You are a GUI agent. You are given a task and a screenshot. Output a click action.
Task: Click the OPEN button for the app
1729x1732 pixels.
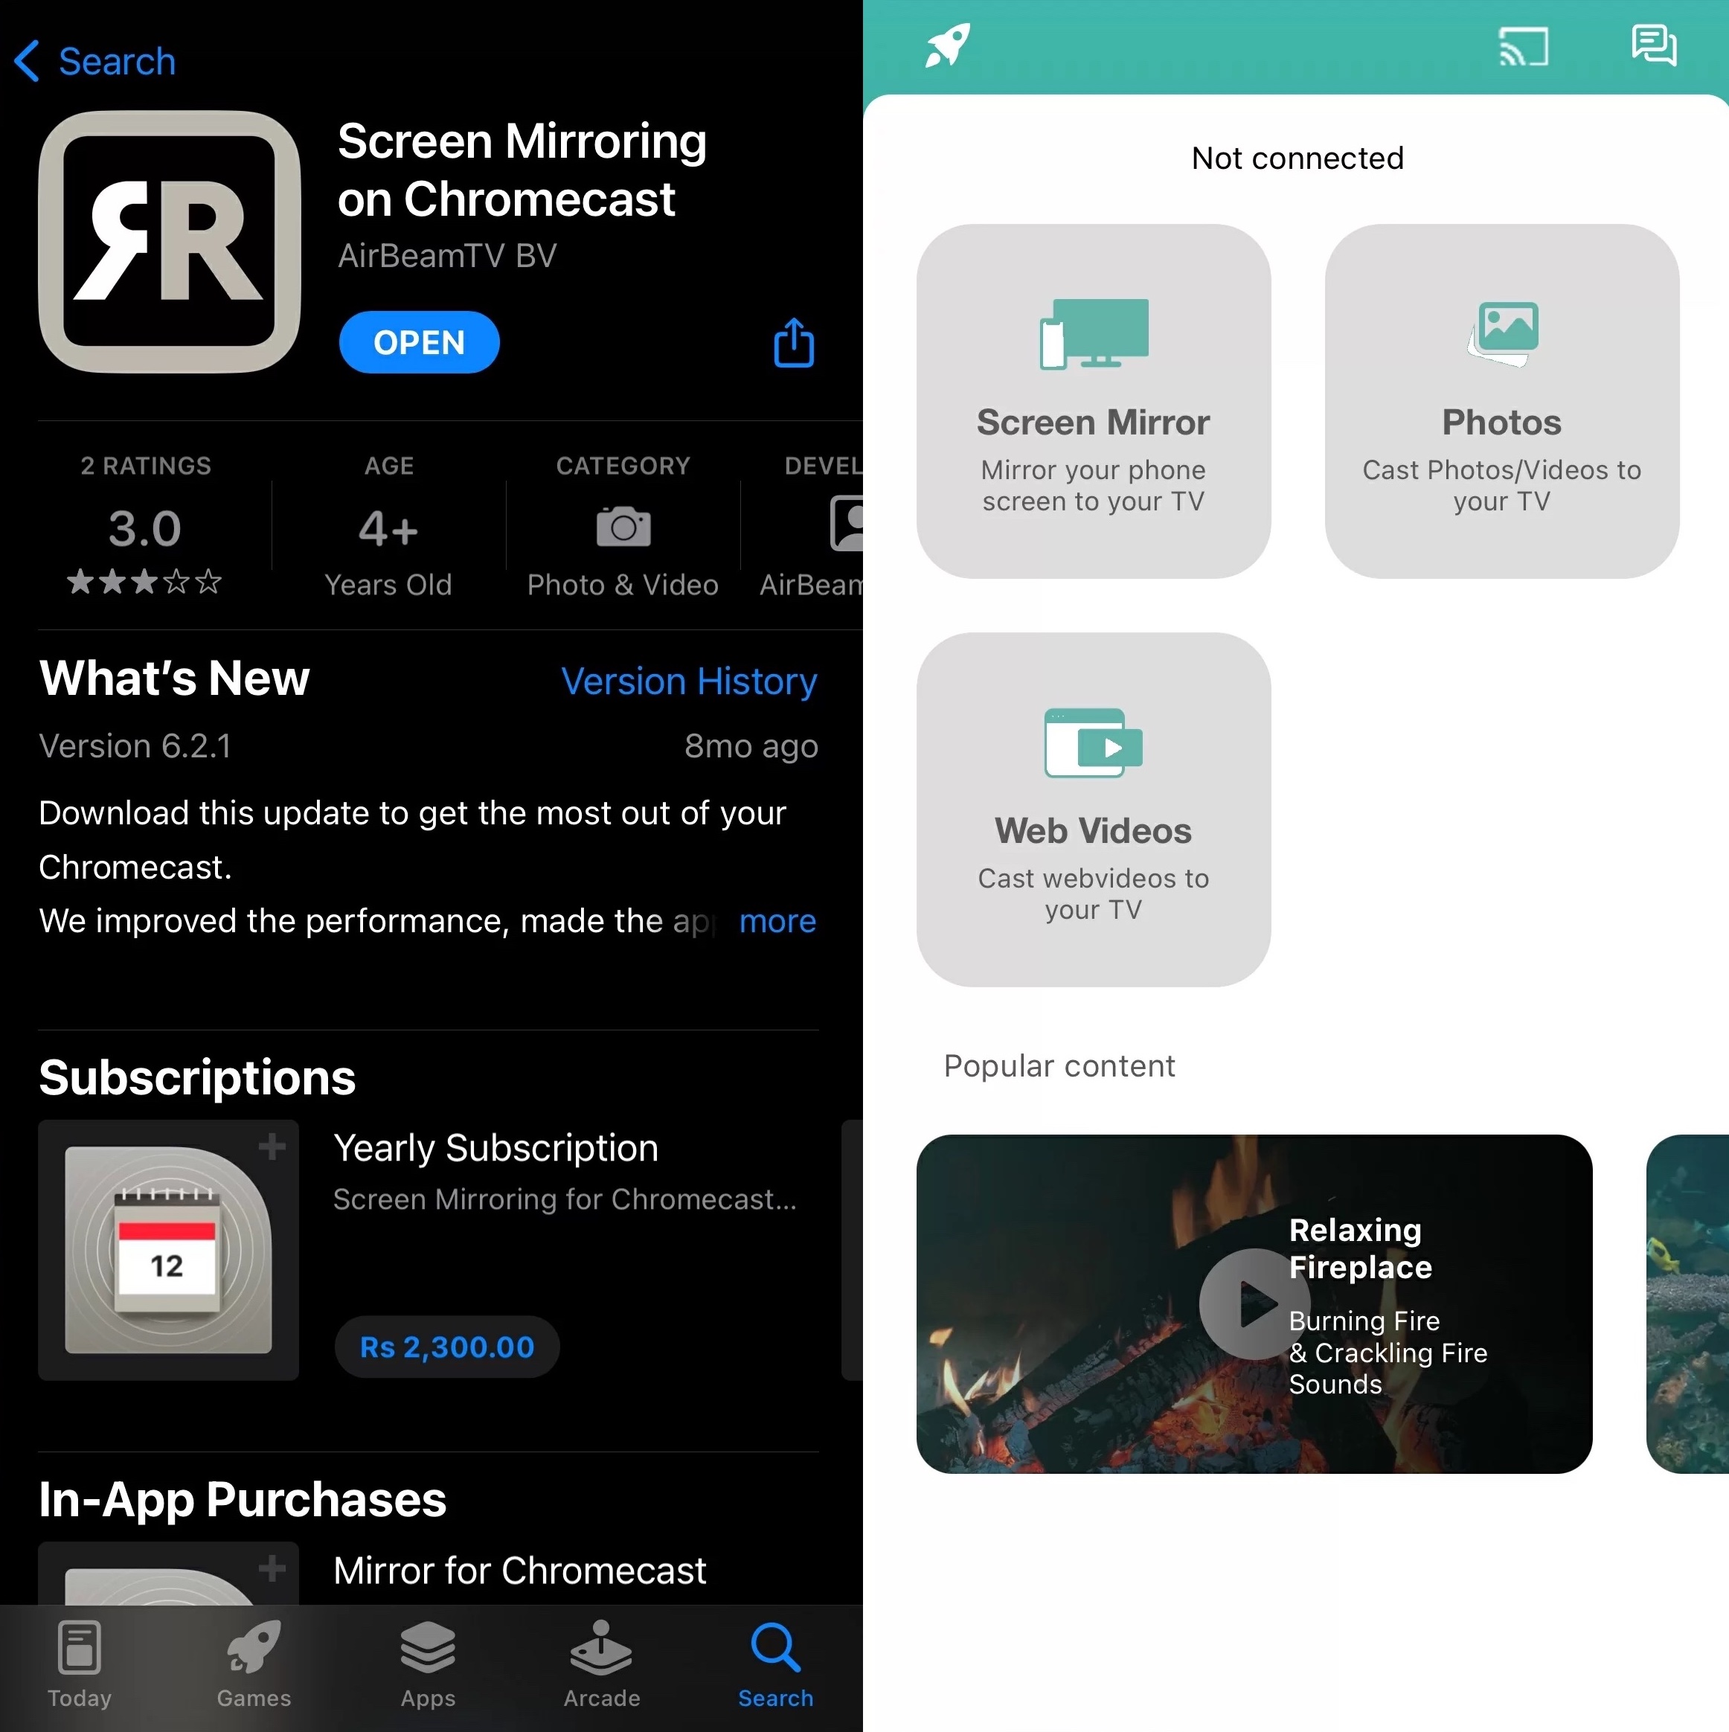tap(418, 341)
